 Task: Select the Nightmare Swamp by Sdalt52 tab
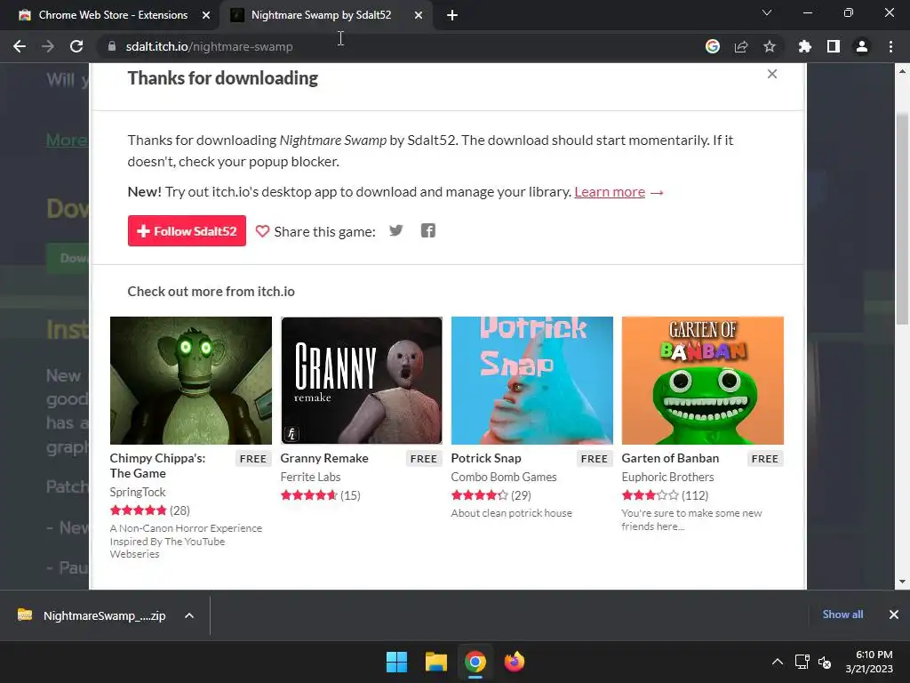pos(321,15)
